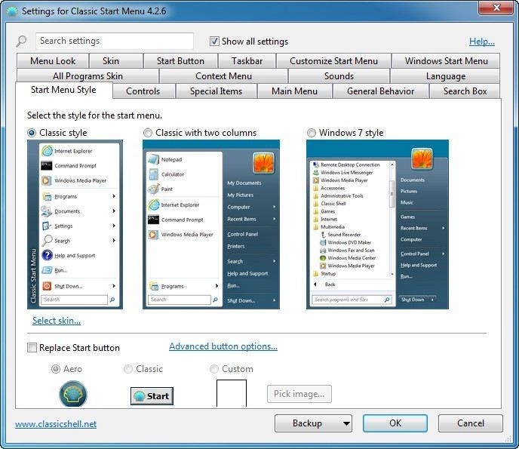The width and height of the screenshot is (519, 449).
Task: Open the Controls tab
Action: pos(143,91)
